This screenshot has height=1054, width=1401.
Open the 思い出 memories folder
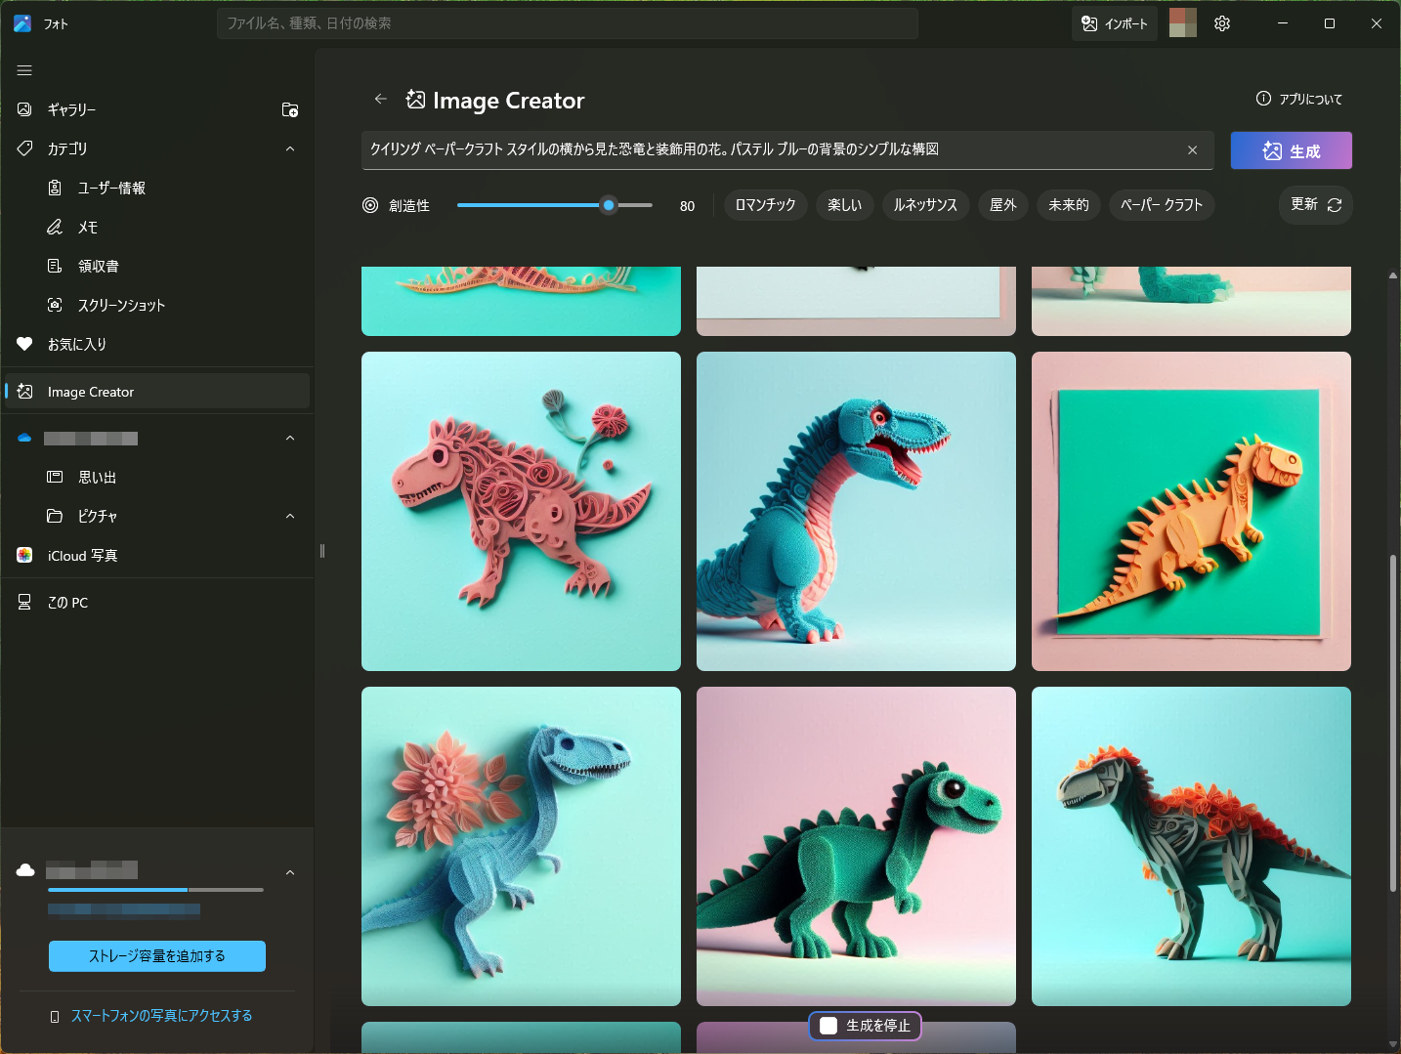[x=156, y=477]
